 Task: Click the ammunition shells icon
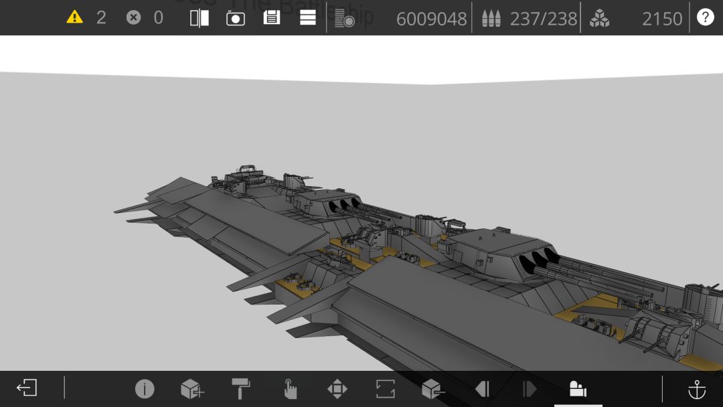coord(491,19)
